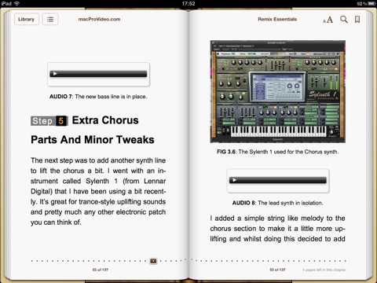Play the AUDIO 8 lead synth clip
Image resolution: width=377 pixels, height=283 pixels.
coord(234,180)
